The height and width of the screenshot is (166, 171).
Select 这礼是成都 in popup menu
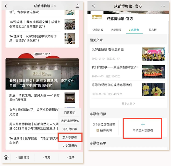click(70, 129)
